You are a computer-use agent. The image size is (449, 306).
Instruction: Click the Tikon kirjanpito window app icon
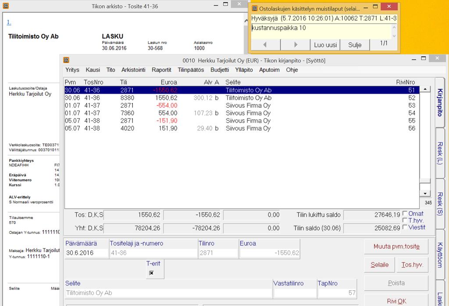point(67,60)
